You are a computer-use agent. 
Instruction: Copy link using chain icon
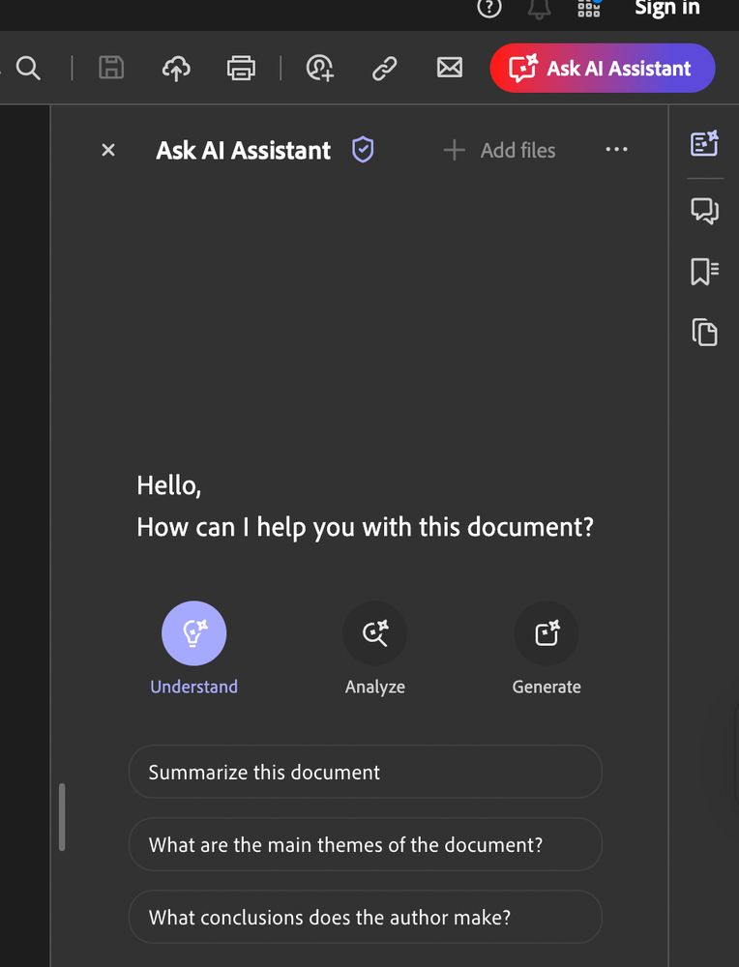point(384,68)
